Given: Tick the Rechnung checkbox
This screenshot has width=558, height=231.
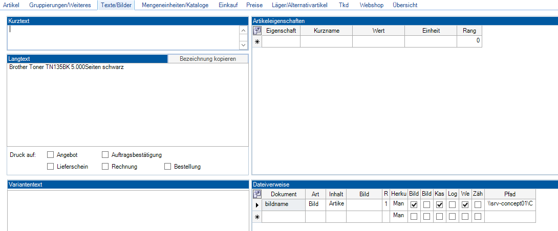Looking at the screenshot, I should (106, 166).
